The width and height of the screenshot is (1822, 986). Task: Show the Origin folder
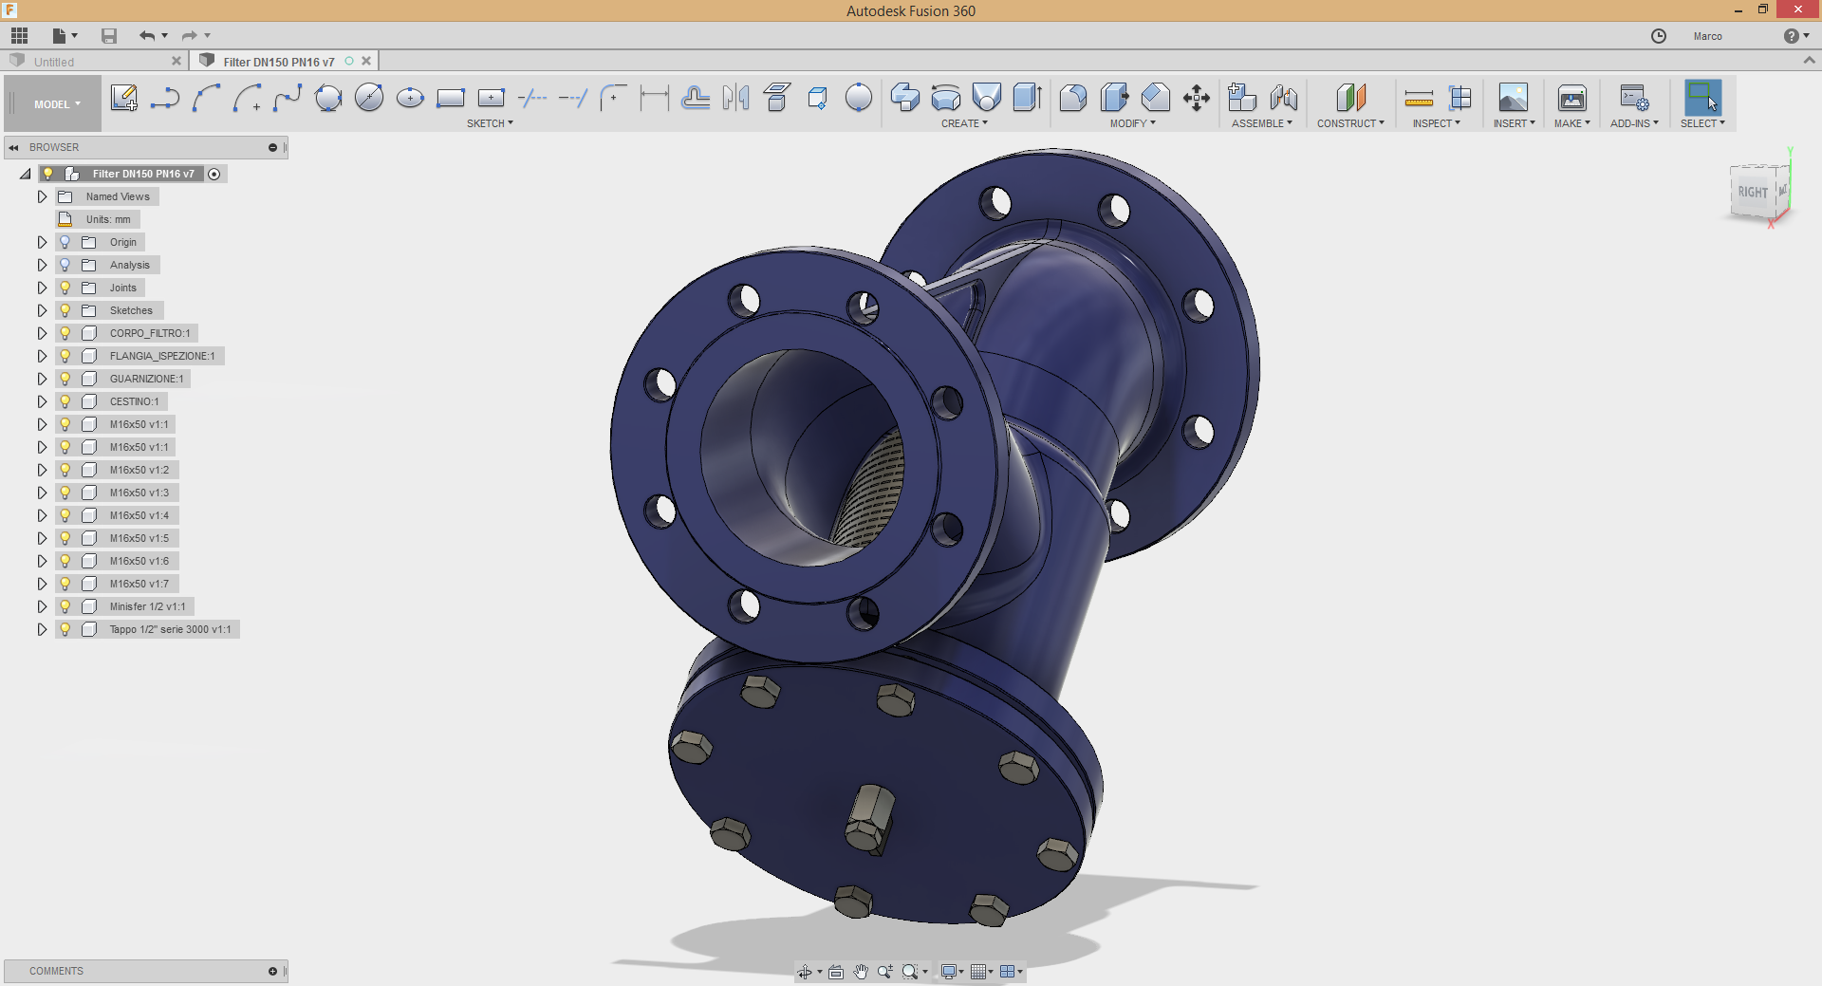point(65,242)
